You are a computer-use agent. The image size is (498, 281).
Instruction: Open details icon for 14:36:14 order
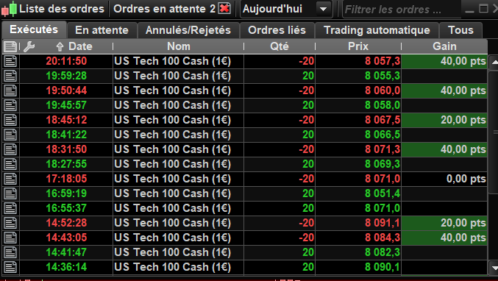coord(10,267)
